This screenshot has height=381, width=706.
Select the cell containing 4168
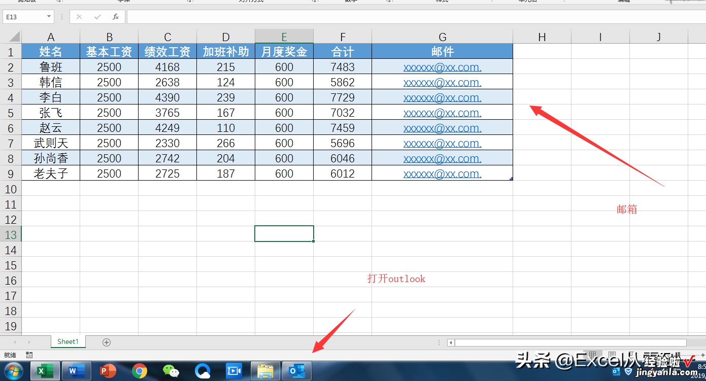coord(167,67)
